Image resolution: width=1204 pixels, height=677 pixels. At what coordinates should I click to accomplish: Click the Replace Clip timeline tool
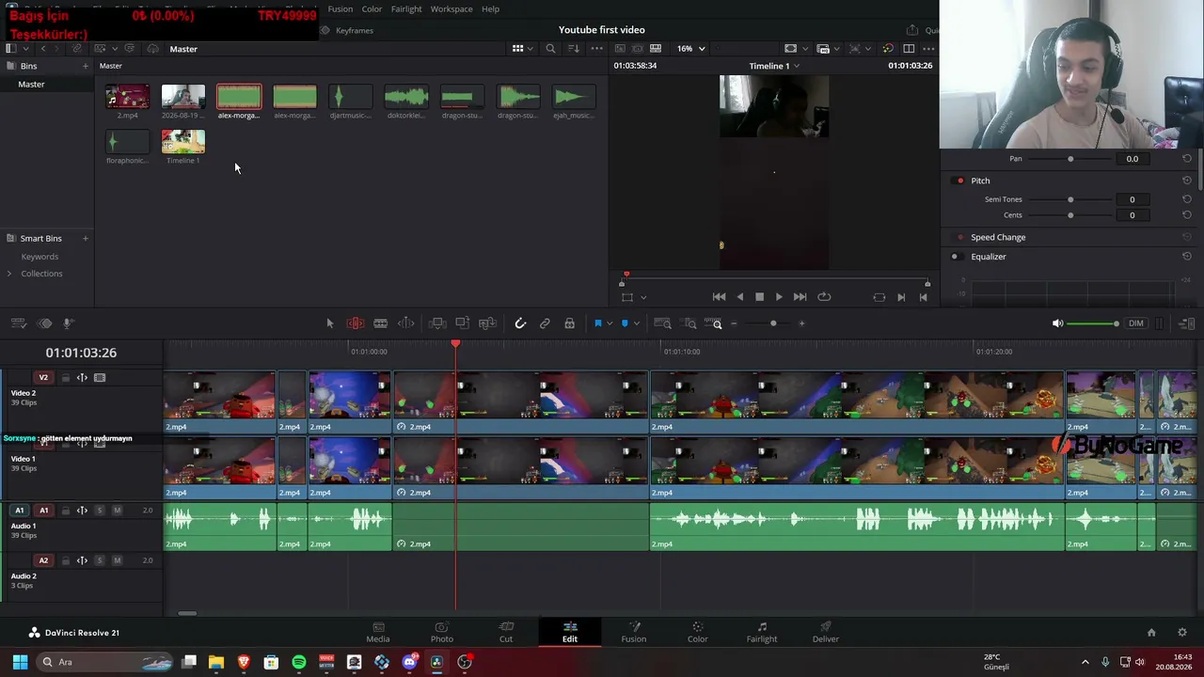pyautogui.click(x=487, y=323)
